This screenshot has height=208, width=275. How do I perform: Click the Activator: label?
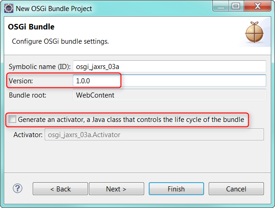click(x=28, y=134)
